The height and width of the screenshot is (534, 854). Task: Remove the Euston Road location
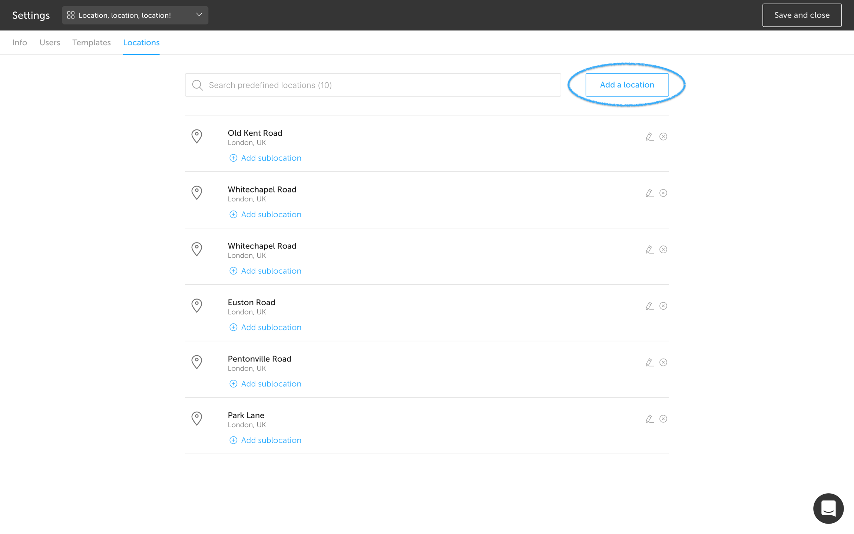coord(663,306)
